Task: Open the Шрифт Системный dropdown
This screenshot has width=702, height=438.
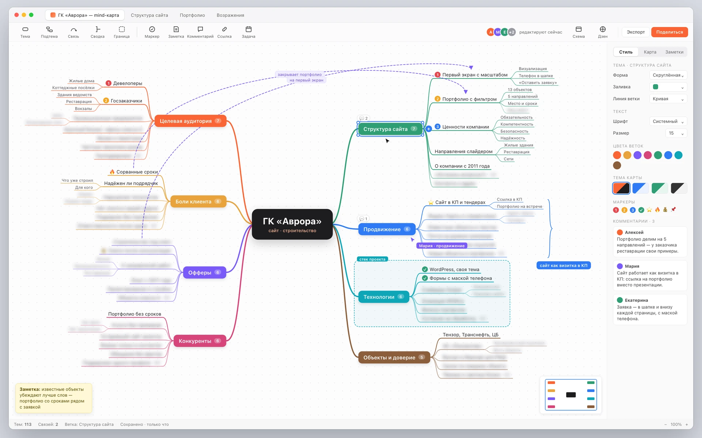Action: [668, 122]
